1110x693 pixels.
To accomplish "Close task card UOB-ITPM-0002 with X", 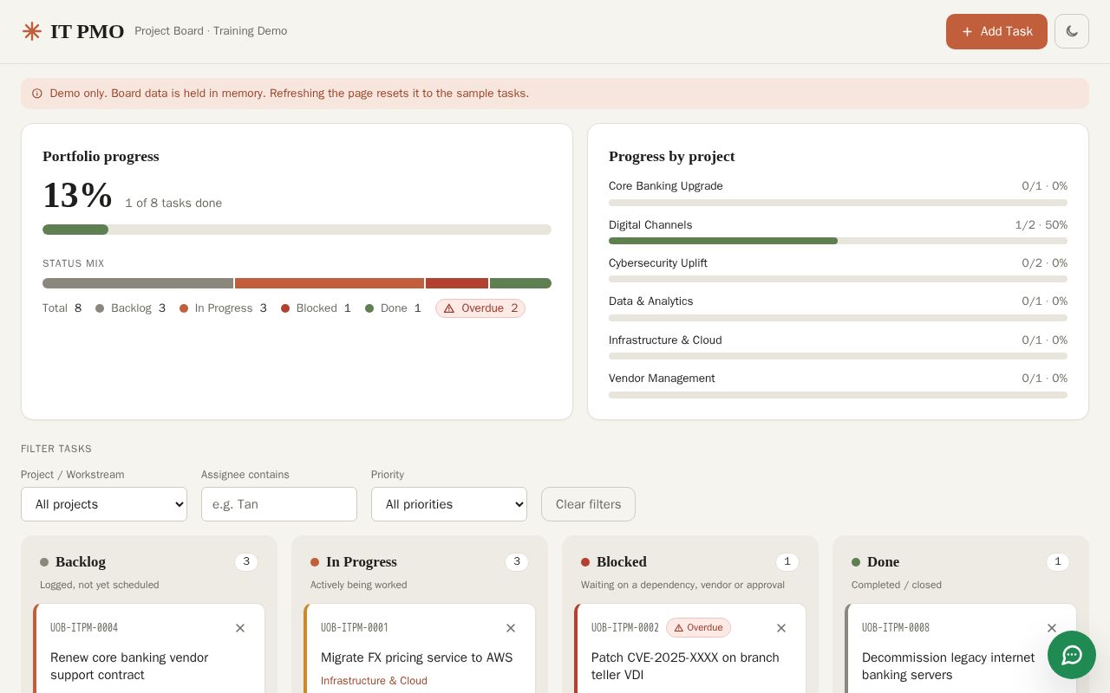I will click(781, 628).
